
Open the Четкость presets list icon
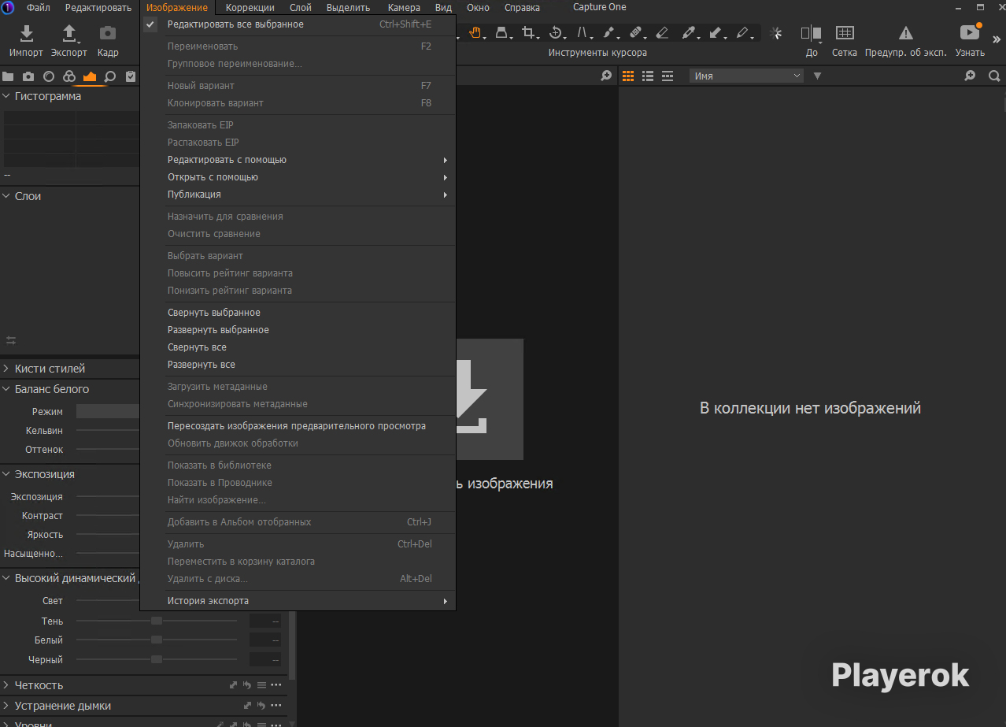[x=261, y=685]
